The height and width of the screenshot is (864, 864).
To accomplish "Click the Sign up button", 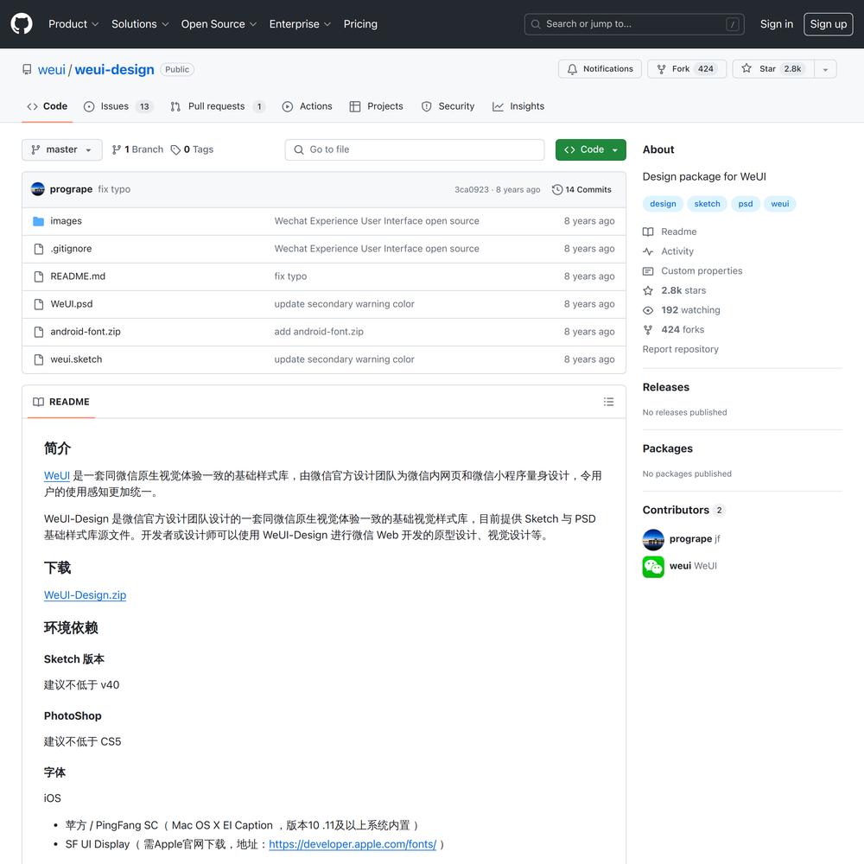I will pos(829,23).
